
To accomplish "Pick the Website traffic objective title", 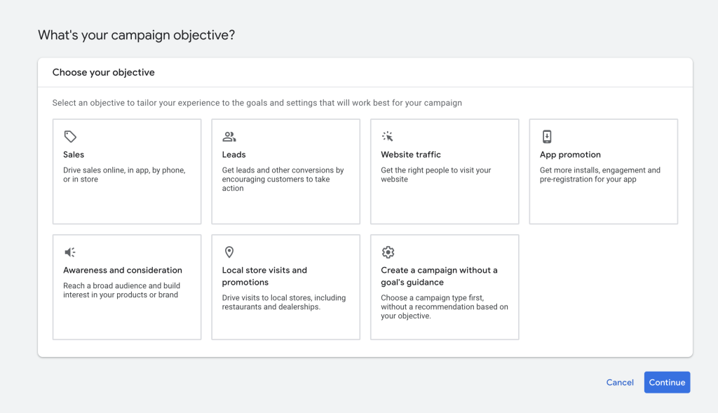I will pos(411,155).
